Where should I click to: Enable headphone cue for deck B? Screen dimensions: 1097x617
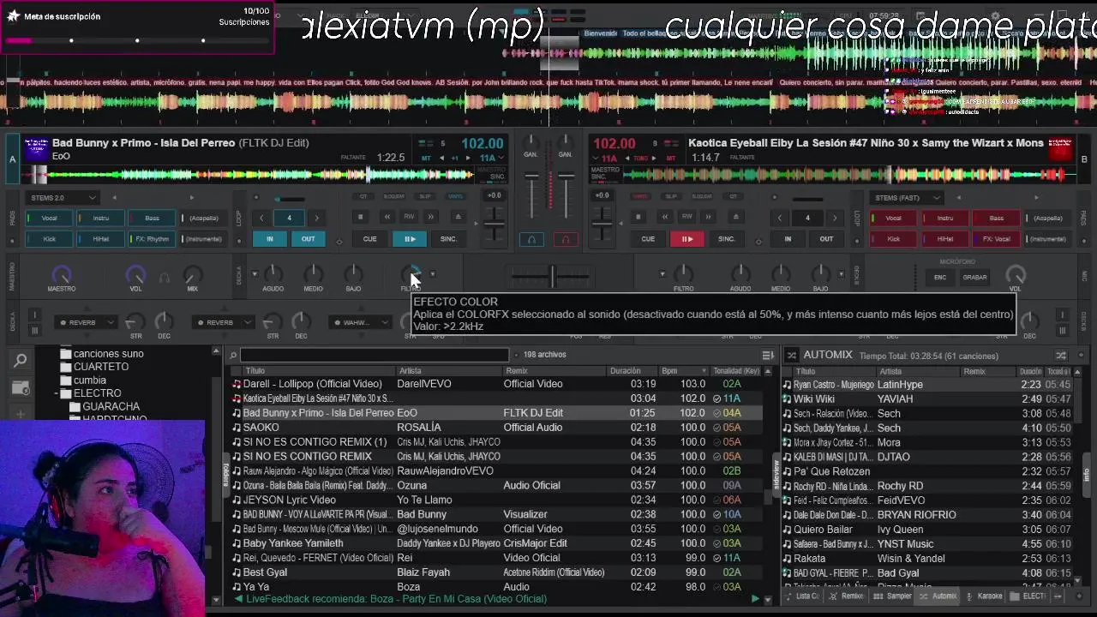(x=566, y=239)
